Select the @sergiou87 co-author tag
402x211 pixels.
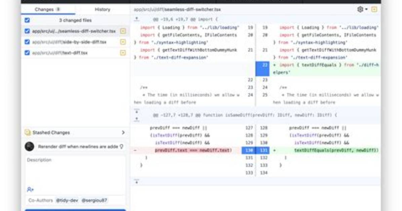pyautogui.click(x=94, y=201)
